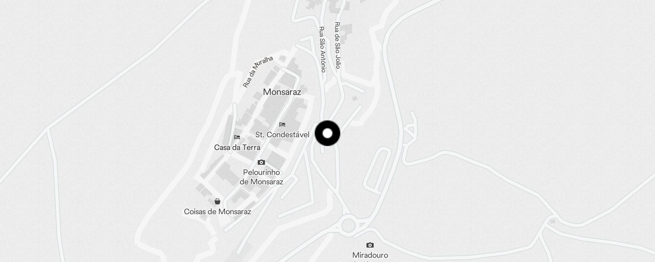
Task: Click the Monsaraz town label
Action: pyautogui.click(x=282, y=92)
